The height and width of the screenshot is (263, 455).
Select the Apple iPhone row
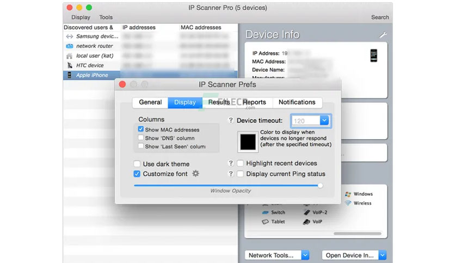pos(150,75)
